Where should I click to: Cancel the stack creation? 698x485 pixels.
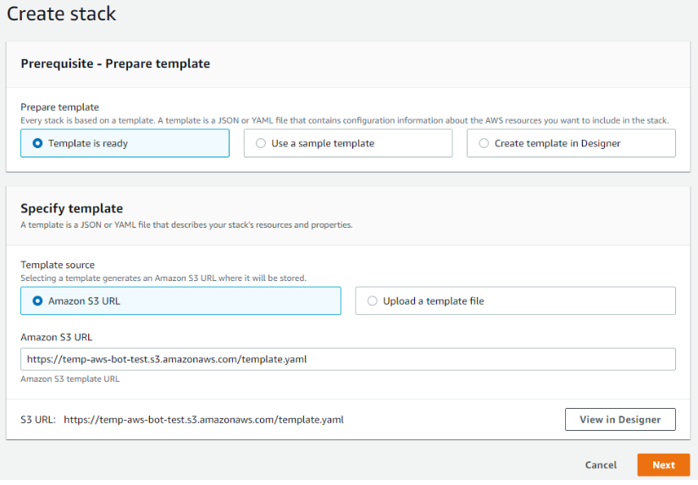coord(601,465)
